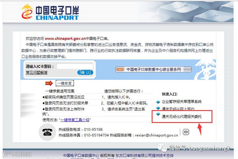Click blue arrow next to 企业暂存报关单理单系统
Viewport: 238px width, 159px height.
pyautogui.click(x=158, y=102)
